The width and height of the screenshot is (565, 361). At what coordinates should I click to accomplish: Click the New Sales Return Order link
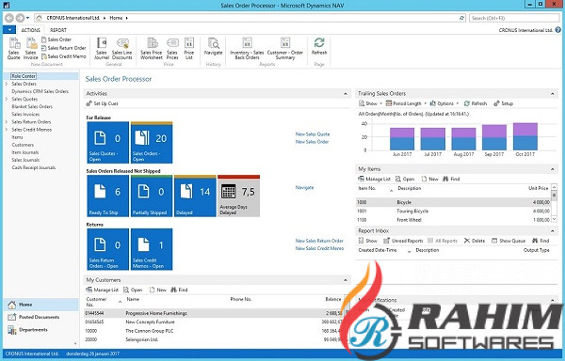click(319, 241)
